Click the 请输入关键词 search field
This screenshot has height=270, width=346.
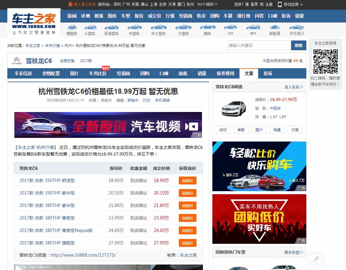(259, 45)
